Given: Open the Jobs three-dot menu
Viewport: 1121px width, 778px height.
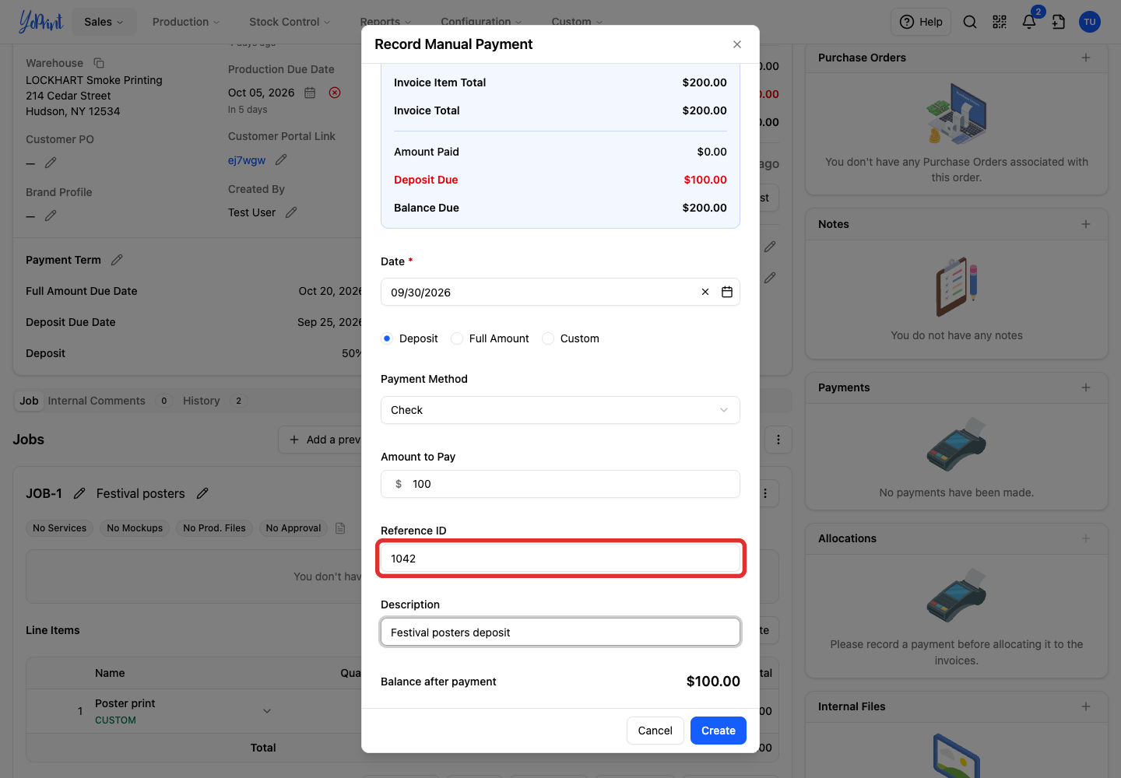Looking at the screenshot, I should coord(778,440).
